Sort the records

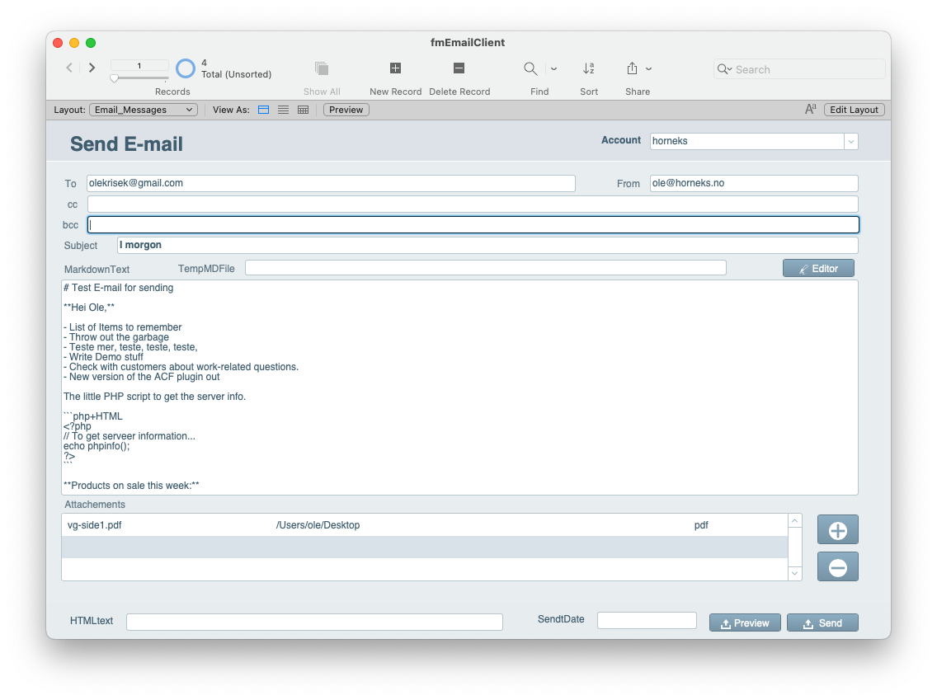(x=589, y=68)
